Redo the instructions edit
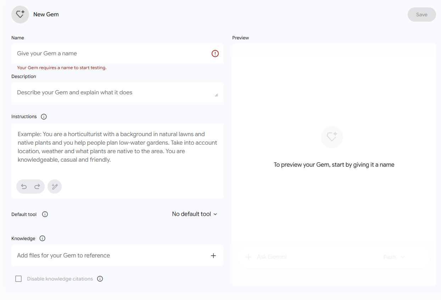The image size is (441, 300). pyautogui.click(x=37, y=187)
